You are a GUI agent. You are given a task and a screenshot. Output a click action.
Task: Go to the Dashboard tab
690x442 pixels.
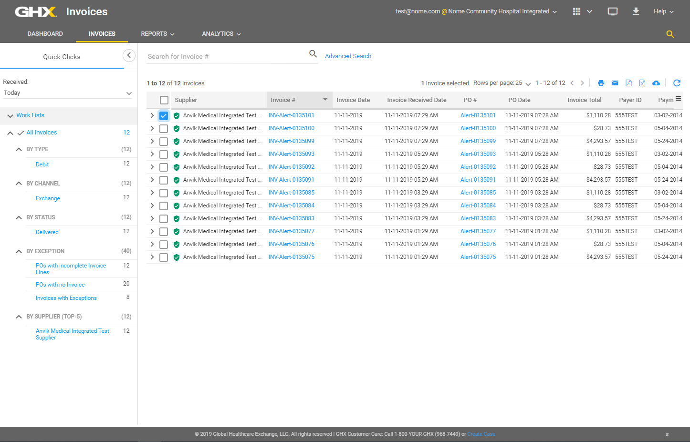coord(45,34)
